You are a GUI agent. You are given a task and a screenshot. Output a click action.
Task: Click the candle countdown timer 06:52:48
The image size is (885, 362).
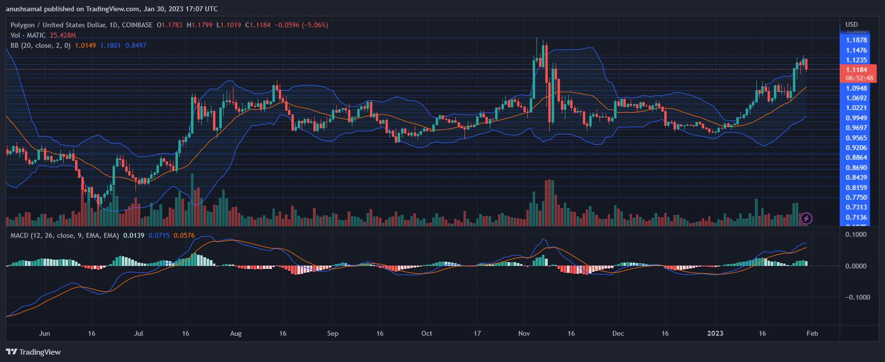click(x=859, y=78)
